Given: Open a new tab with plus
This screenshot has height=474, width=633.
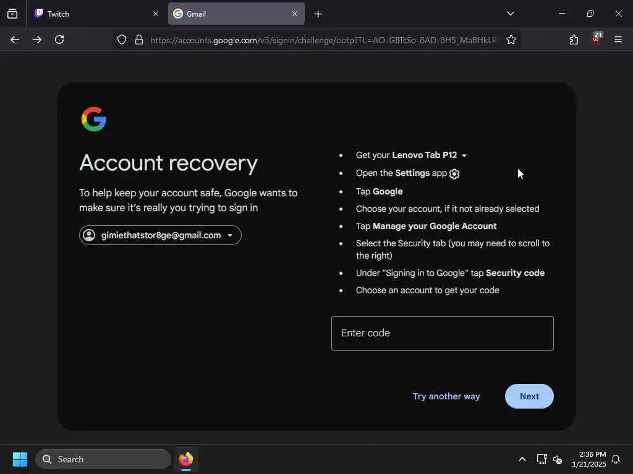Looking at the screenshot, I should click(x=318, y=14).
